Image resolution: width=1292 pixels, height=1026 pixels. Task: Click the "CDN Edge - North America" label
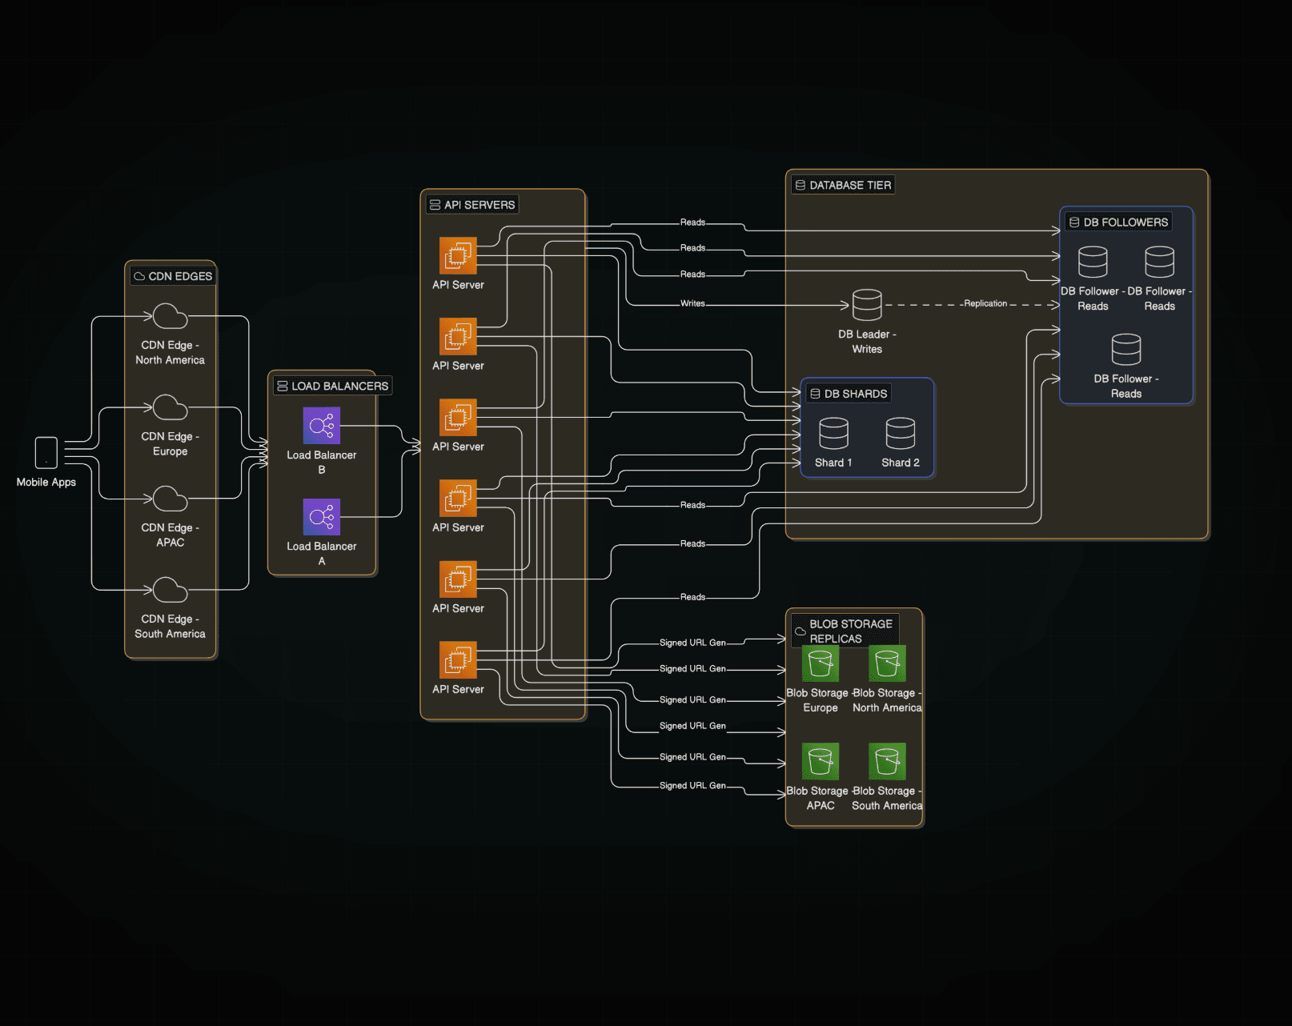pyautogui.click(x=170, y=352)
